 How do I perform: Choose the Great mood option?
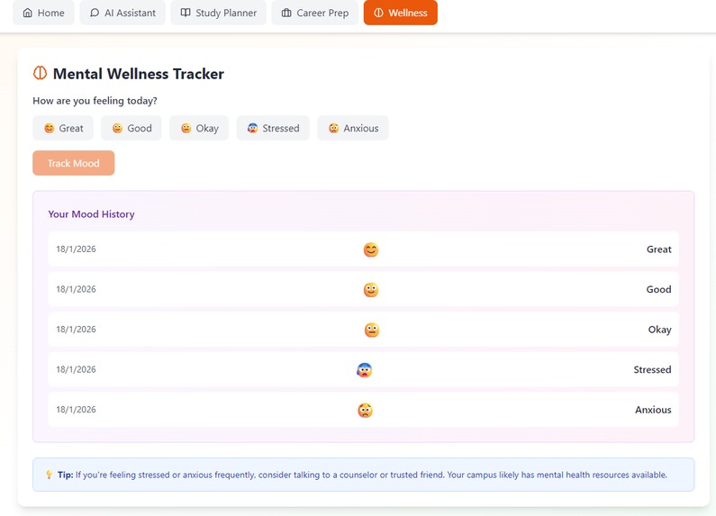pos(63,128)
